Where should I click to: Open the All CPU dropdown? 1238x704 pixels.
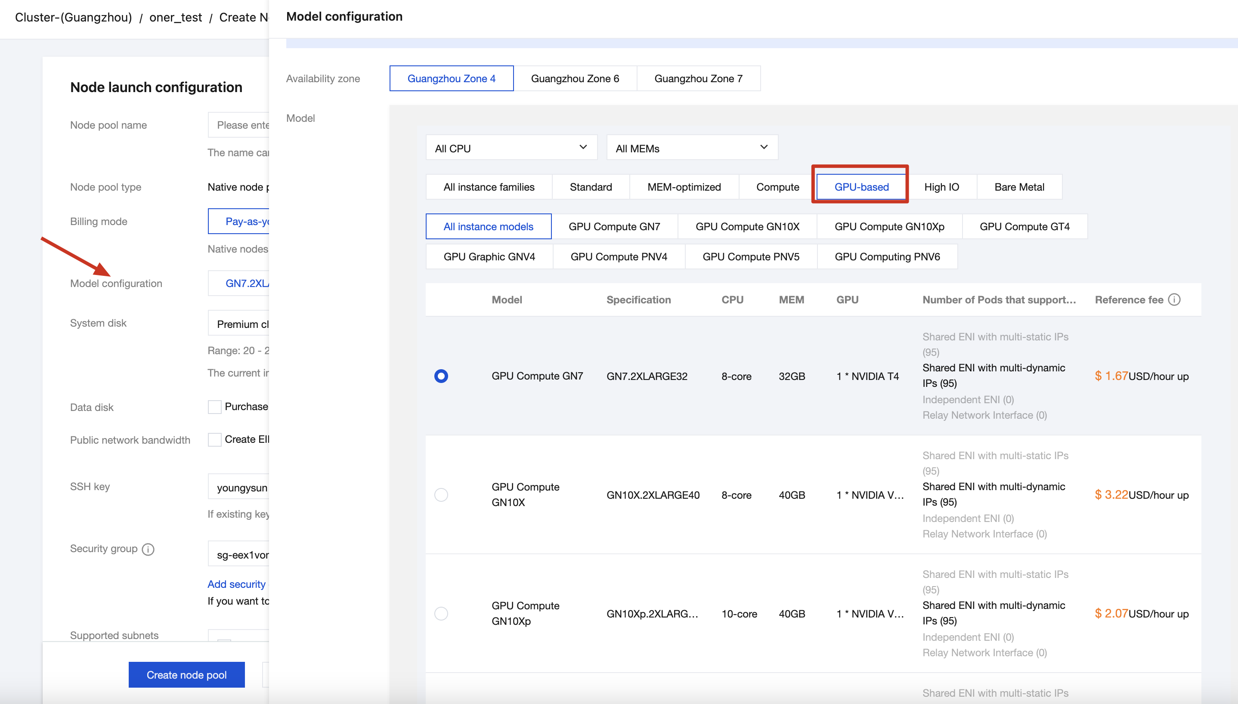[511, 148]
